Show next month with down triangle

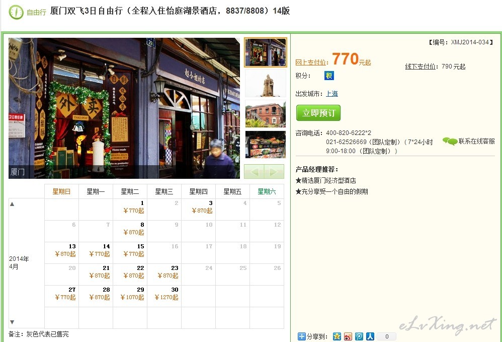(12, 322)
